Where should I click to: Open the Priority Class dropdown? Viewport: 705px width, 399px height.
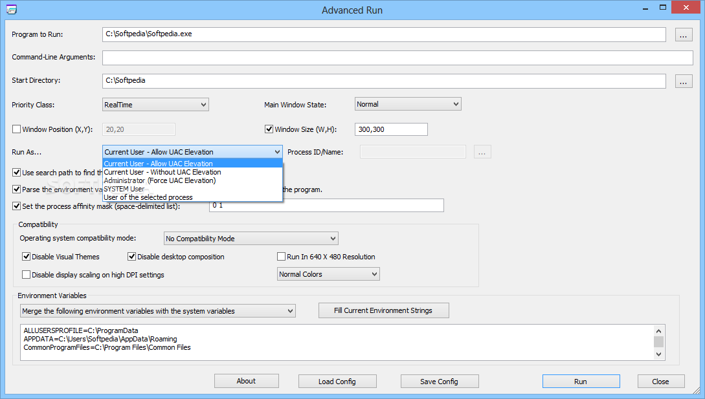pos(155,105)
